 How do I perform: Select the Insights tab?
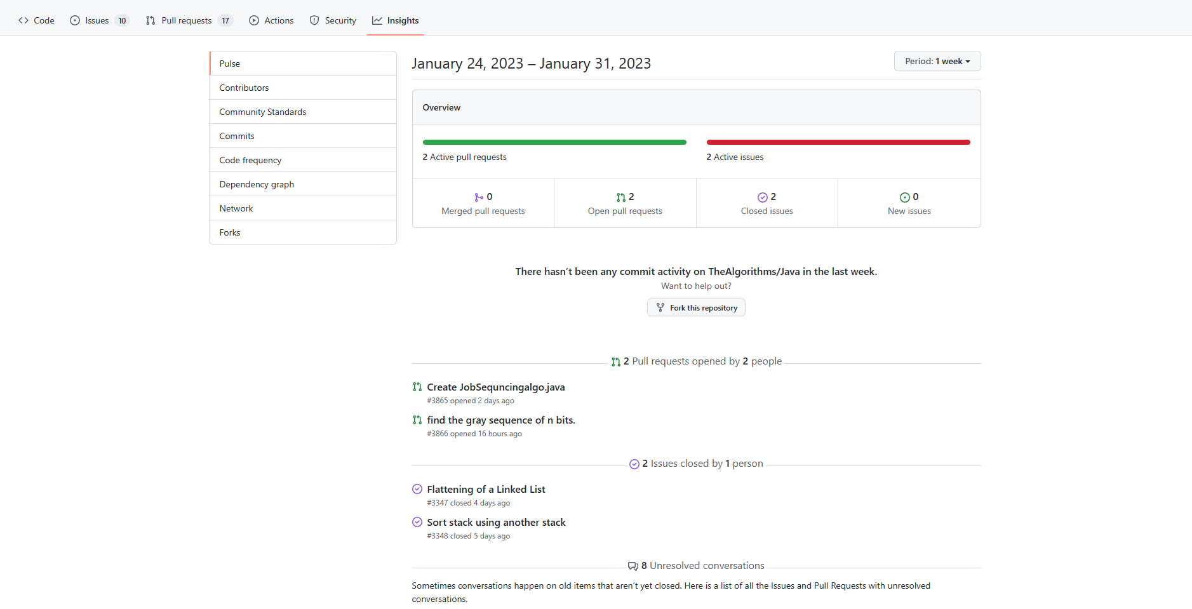tap(395, 20)
